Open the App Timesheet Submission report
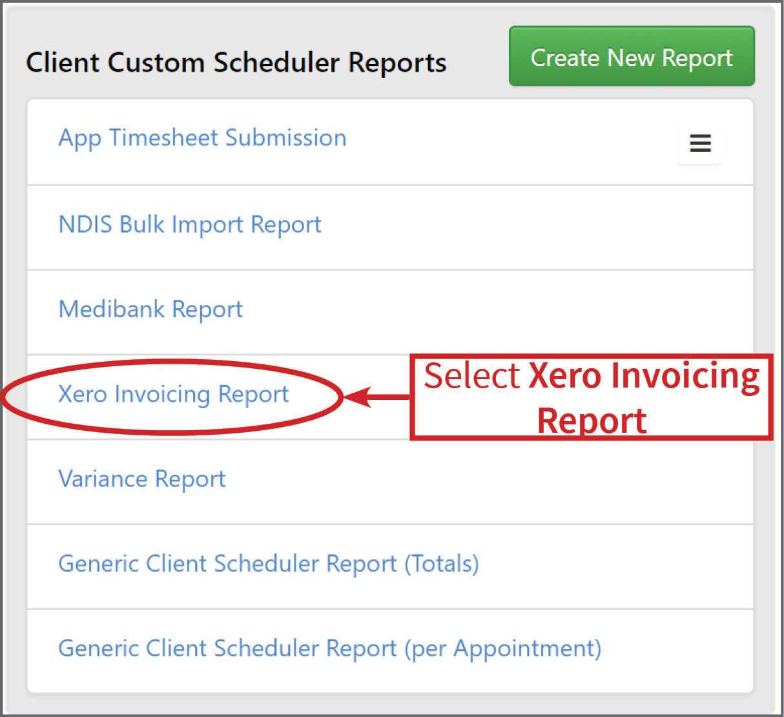Viewport: 784px width, 717px height. [x=202, y=138]
